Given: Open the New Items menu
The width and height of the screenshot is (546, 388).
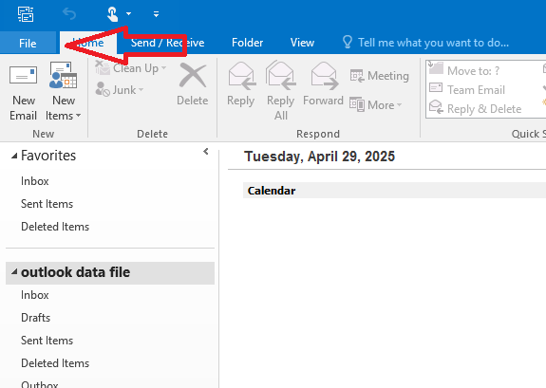Looking at the screenshot, I should pos(63,92).
